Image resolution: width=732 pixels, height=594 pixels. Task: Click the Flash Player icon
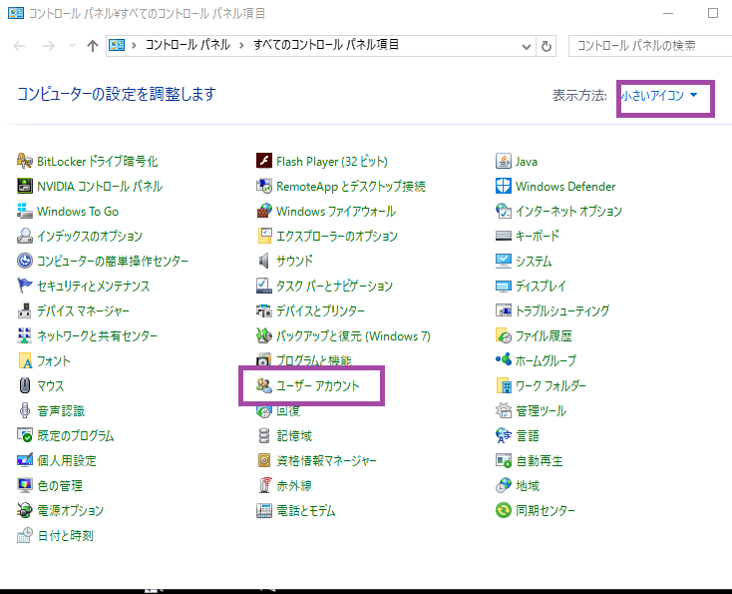(263, 162)
